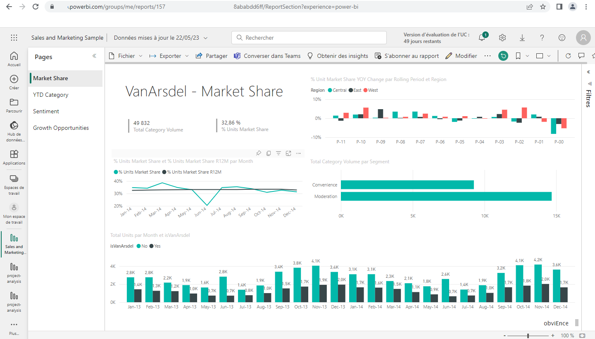Click East legend entry
Image resolution: width=595 pixels, height=339 pixels.
(x=355, y=90)
